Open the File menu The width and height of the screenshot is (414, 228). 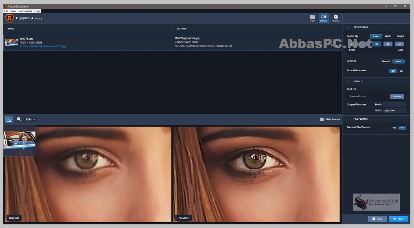coord(7,11)
